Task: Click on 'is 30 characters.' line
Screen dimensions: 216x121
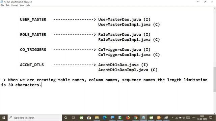Action: click(x=21, y=85)
